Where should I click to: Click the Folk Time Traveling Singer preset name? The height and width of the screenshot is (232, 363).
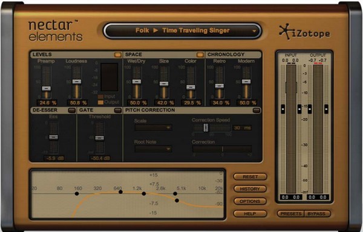[x=183, y=30]
